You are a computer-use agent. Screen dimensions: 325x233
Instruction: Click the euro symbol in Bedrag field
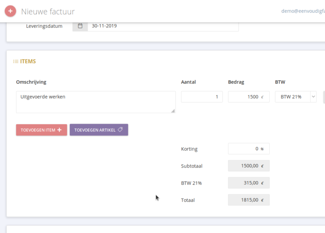coord(262,97)
